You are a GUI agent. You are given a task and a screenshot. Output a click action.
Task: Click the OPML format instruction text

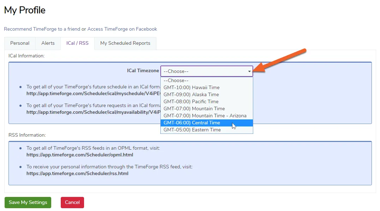click(x=93, y=148)
